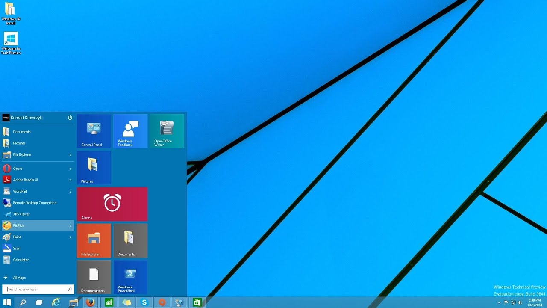Expand the WordPad jump list arrow
Image resolution: width=547 pixels, height=308 pixels.
(70, 192)
